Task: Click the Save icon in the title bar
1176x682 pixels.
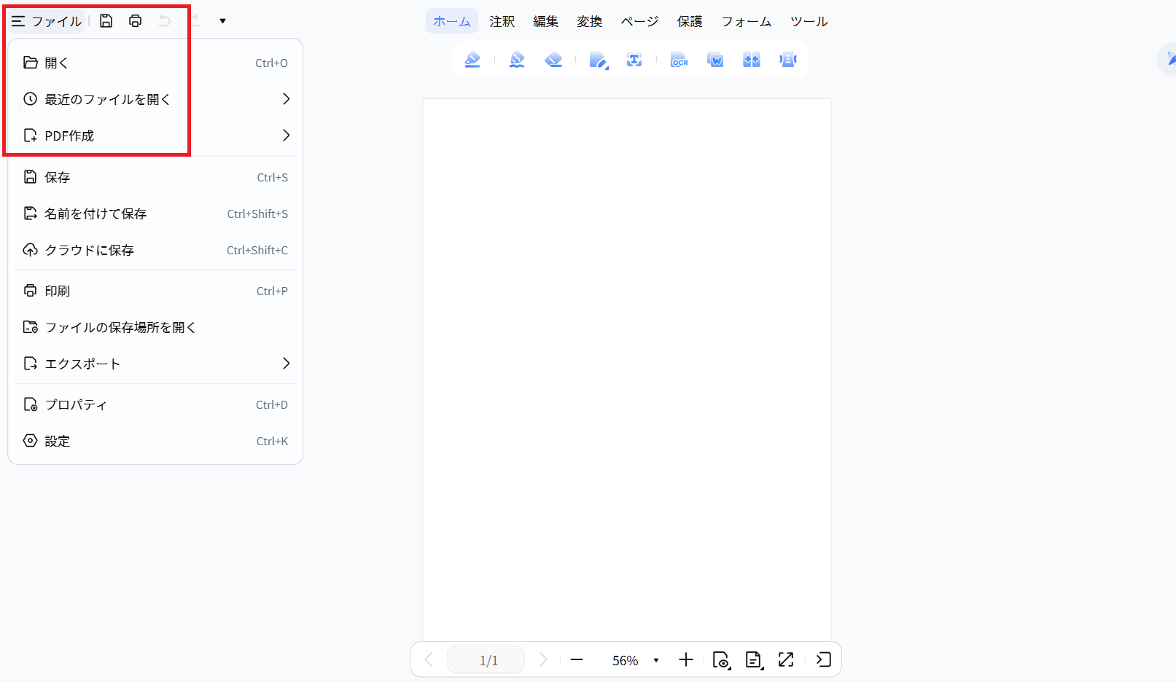Action: [106, 20]
